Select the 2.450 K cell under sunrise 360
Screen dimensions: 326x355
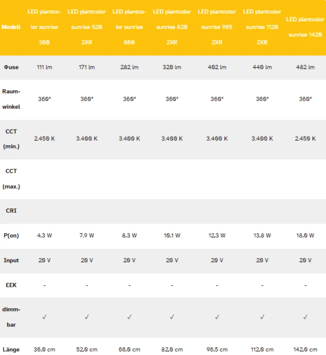coord(44,138)
